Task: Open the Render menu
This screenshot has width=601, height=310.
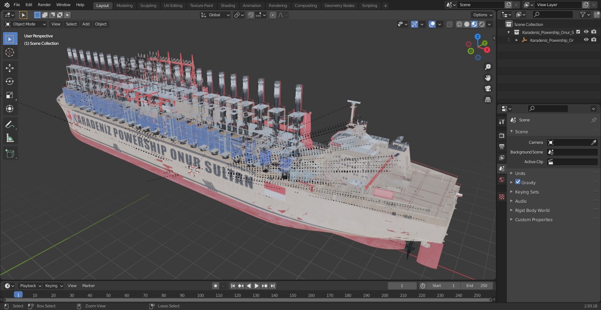Action: click(x=44, y=5)
